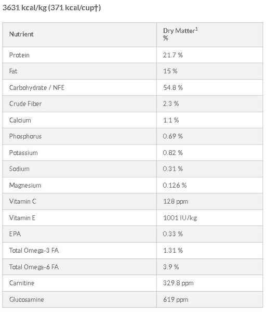Click the 128 ppm Vitamin C value
The height and width of the screenshot is (312, 267).
tap(176, 202)
